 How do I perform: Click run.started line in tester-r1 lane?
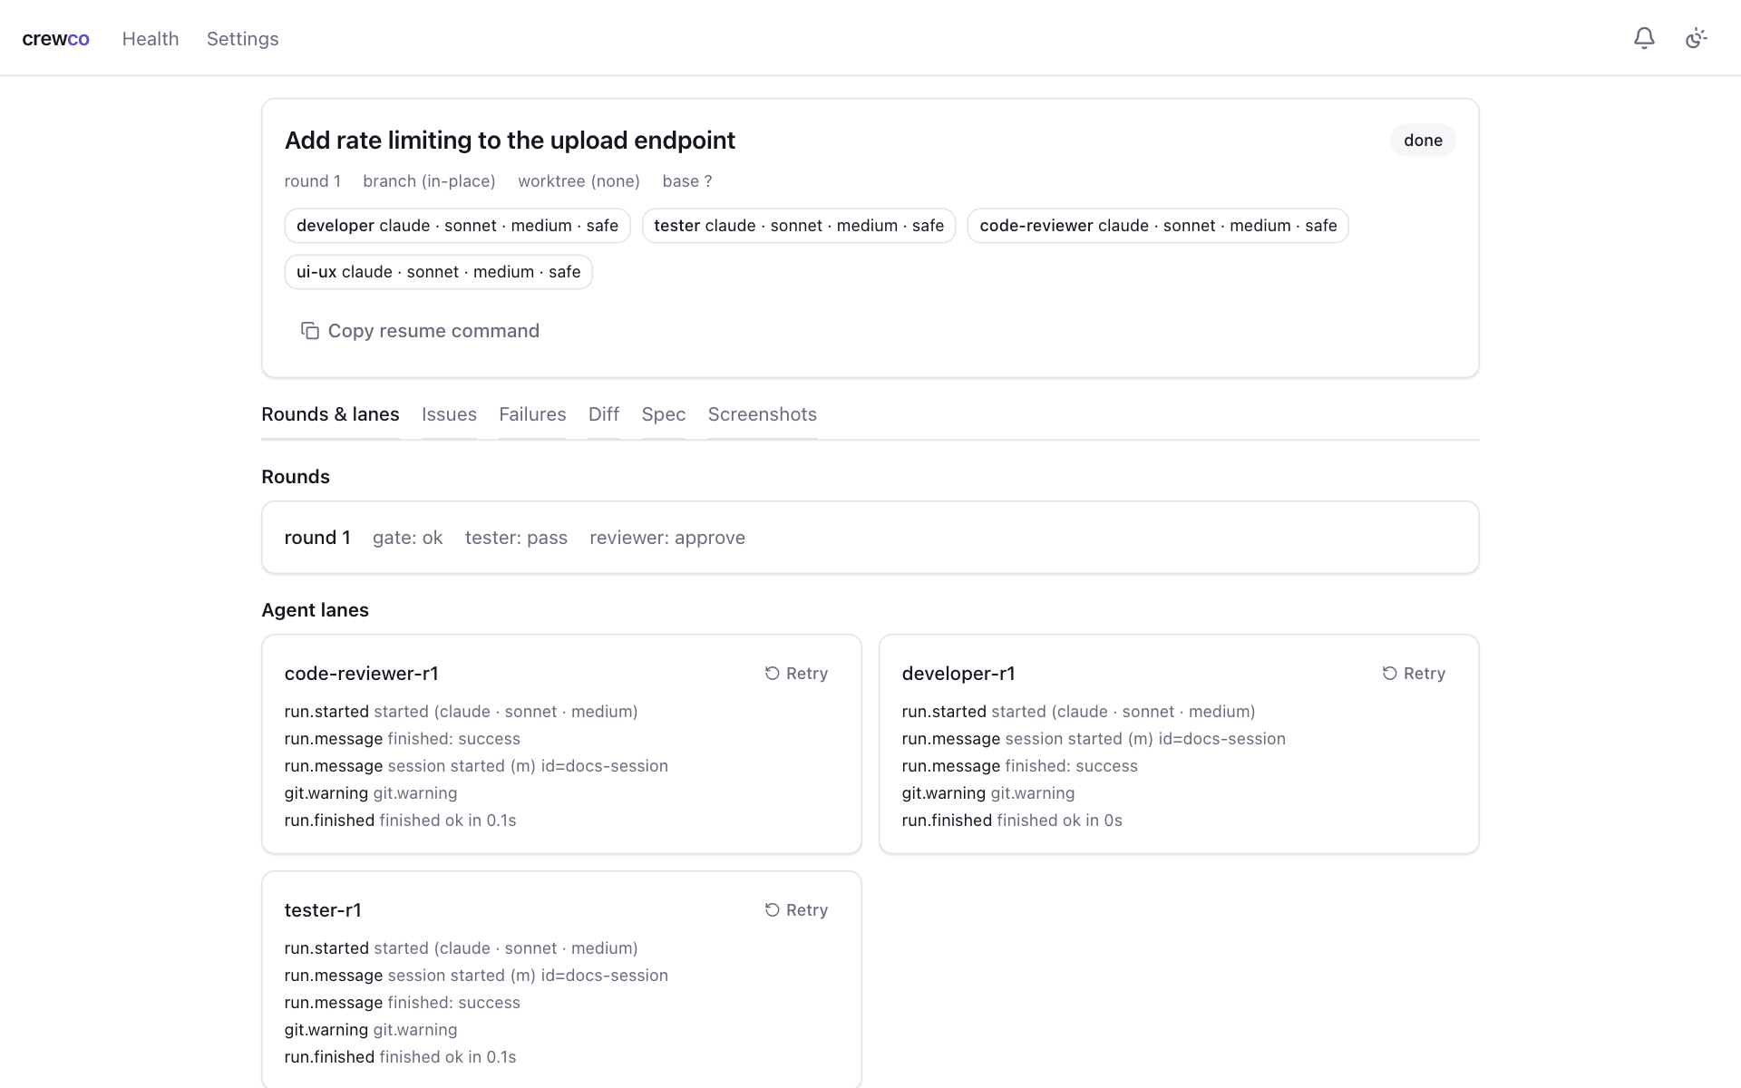click(461, 948)
